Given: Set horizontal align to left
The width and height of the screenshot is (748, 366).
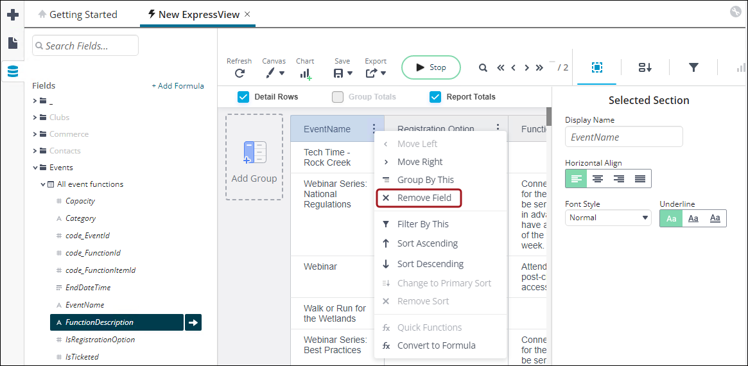Looking at the screenshot, I should pyautogui.click(x=577, y=179).
